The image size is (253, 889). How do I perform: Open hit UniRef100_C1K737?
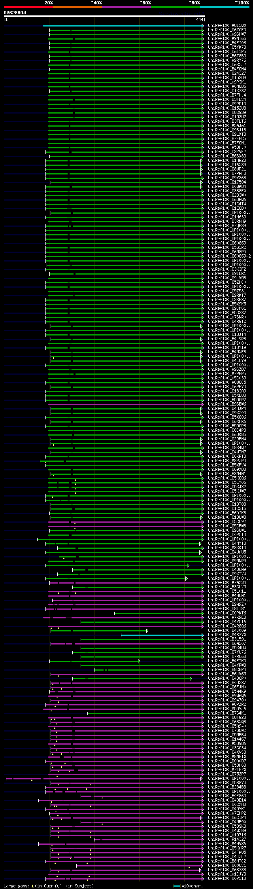(227, 91)
